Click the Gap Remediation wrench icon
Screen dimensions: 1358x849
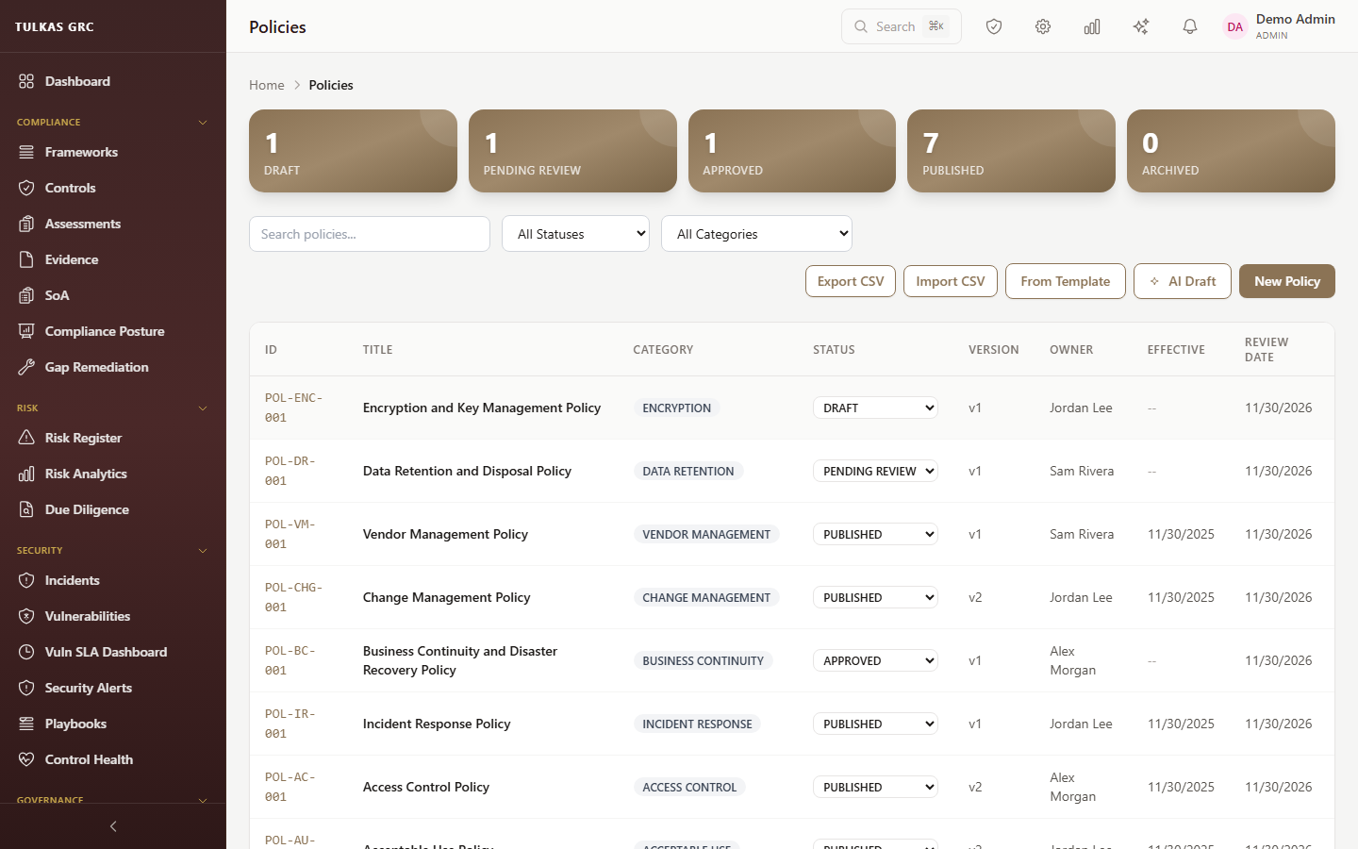(x=26, y=367)
